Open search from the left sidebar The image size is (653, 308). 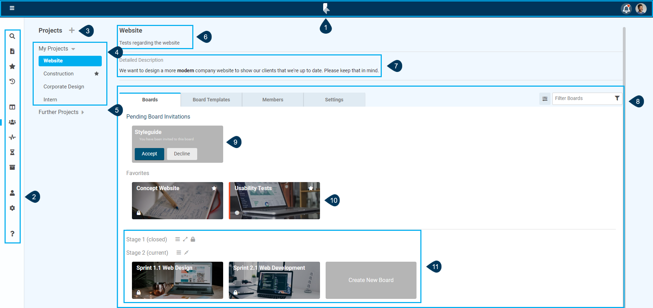tap(12, 36)
